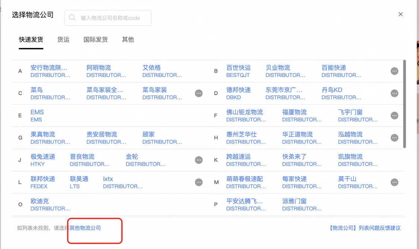Viewport: 419px width, 249px height.
Task: Show more companies under letter F
Action: [394, 116]
